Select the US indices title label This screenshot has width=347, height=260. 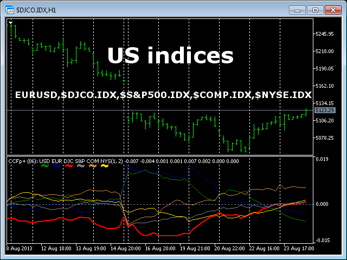pos(170,55)
